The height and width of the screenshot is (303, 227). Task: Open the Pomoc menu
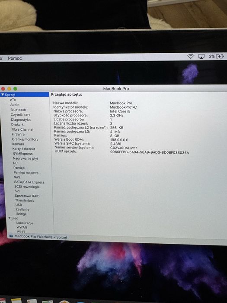coord(15,58)
